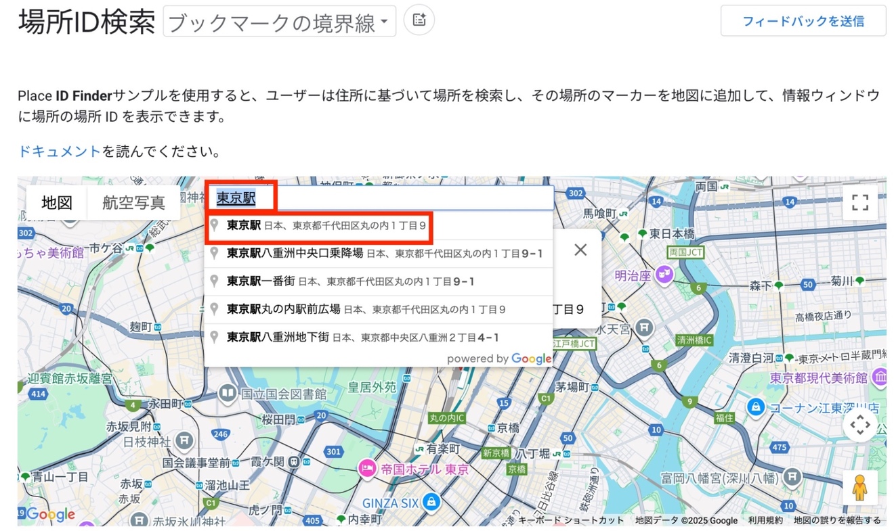The width and height of the screenshot is (894, 531).
Task: Toggle fullscreen map view
Action: coord(860,202)
